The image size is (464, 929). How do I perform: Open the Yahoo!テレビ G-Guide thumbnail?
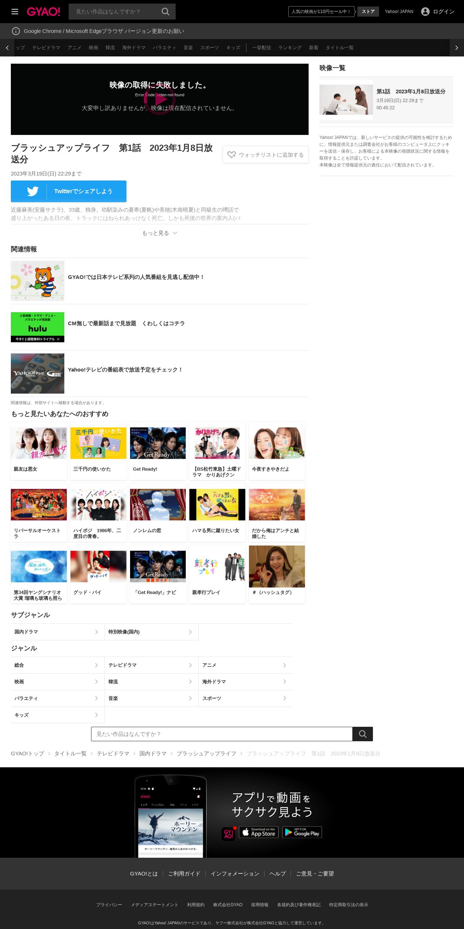click(x=38, y=373)
